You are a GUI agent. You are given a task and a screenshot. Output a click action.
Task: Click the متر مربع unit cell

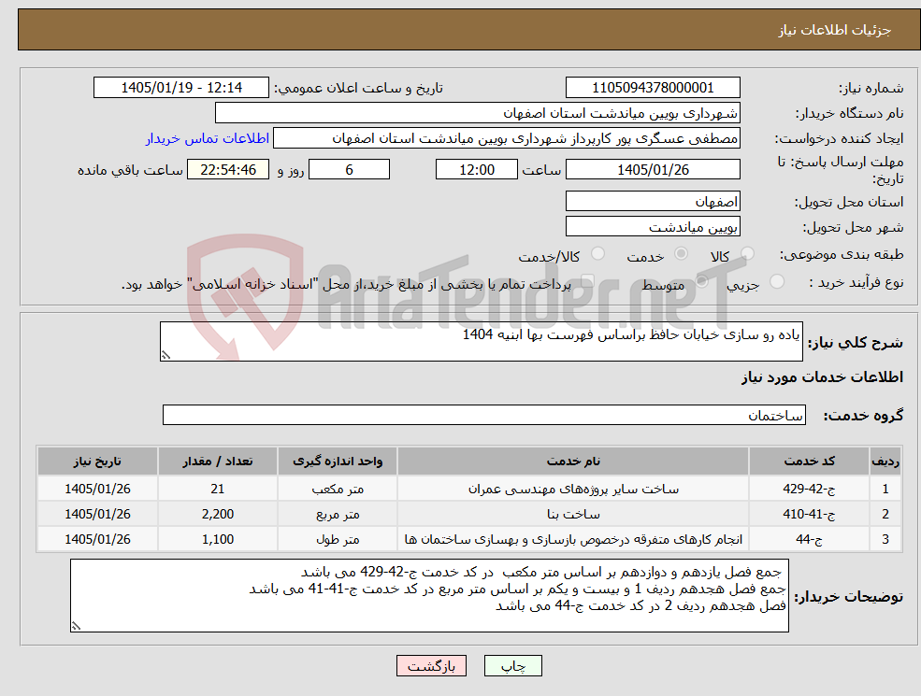pos(338,514)
